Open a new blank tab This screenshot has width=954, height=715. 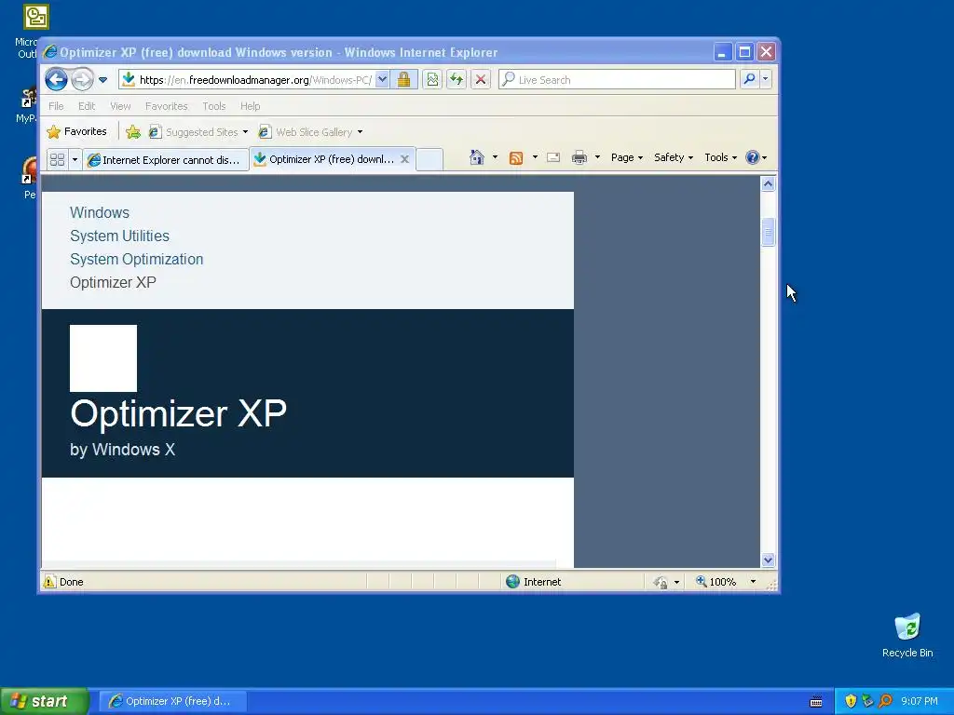[x=429, y=159]
